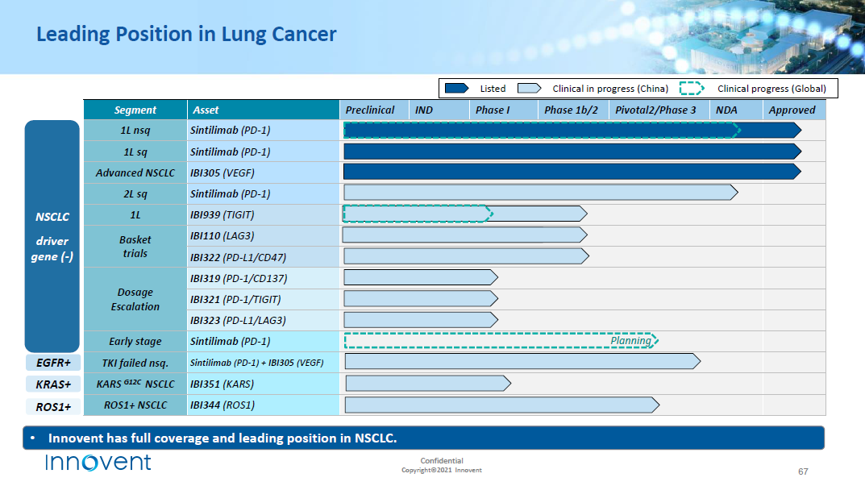865x486 pixels.
Task: Select the slide title "Leading Position in Lung Cancer"
Action: click(186, 34)
